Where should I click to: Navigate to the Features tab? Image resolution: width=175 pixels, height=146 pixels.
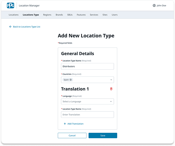pos(81,15)
